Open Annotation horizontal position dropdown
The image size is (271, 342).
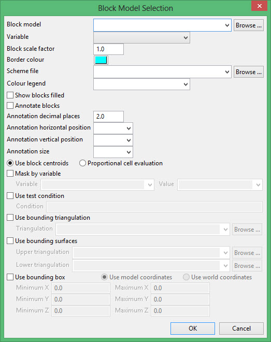tap(113, 129)
